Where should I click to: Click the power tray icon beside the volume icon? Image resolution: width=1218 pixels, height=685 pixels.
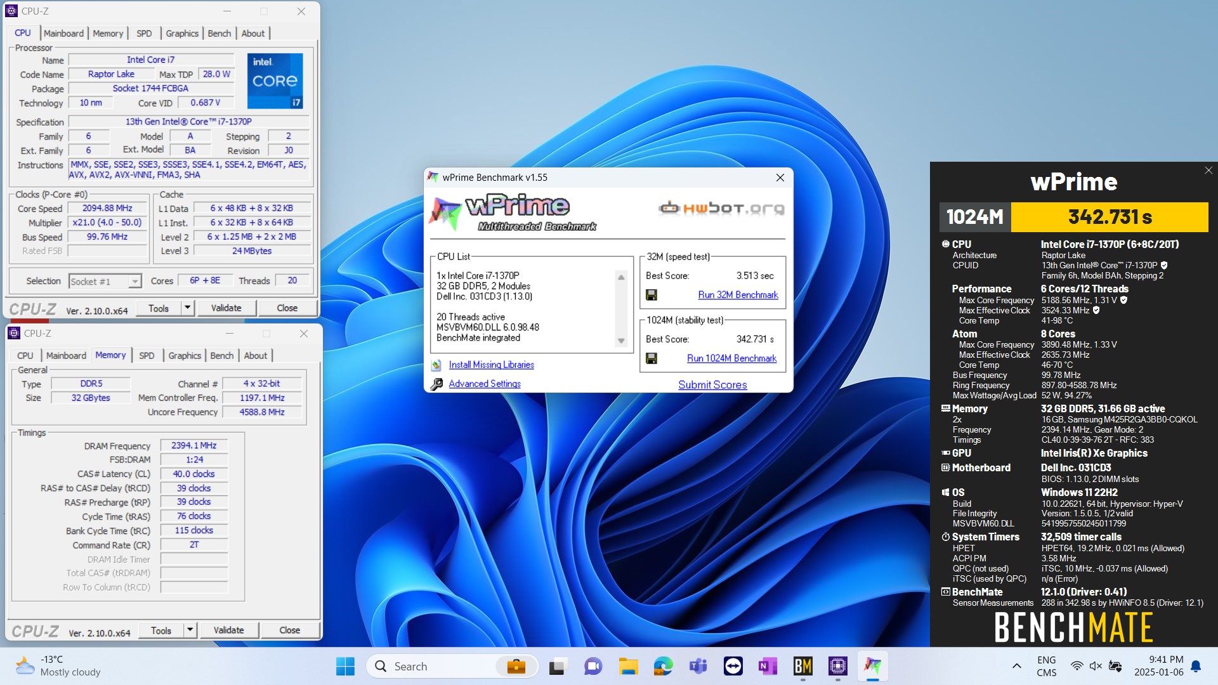point(1115,666)
